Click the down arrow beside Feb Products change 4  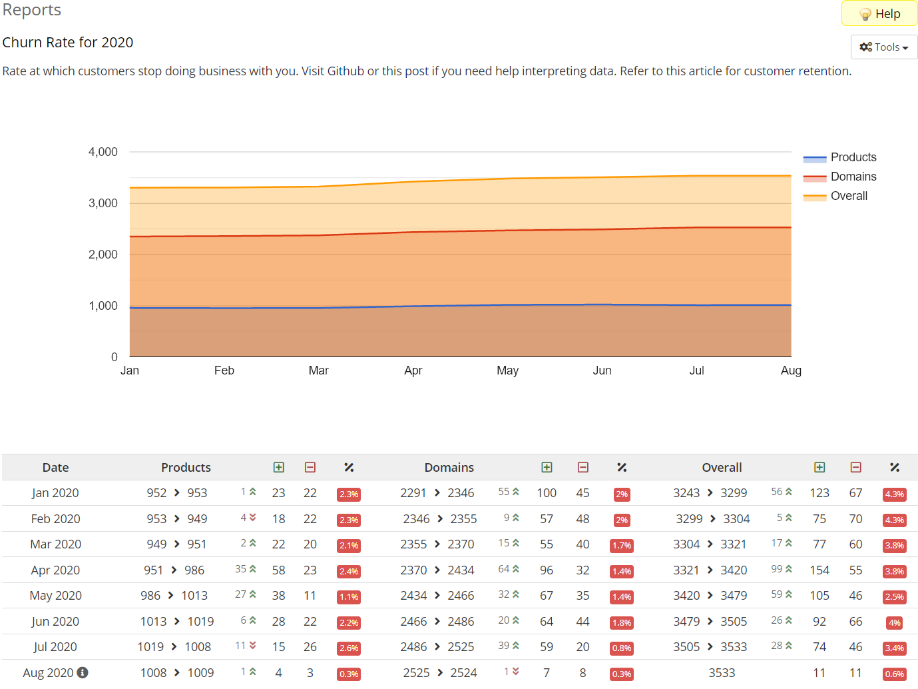pos(253,517)
